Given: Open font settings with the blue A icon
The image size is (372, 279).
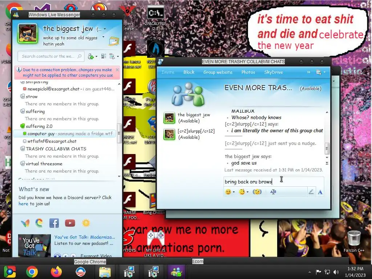Looking at the screenshot, I should (320, 192).
